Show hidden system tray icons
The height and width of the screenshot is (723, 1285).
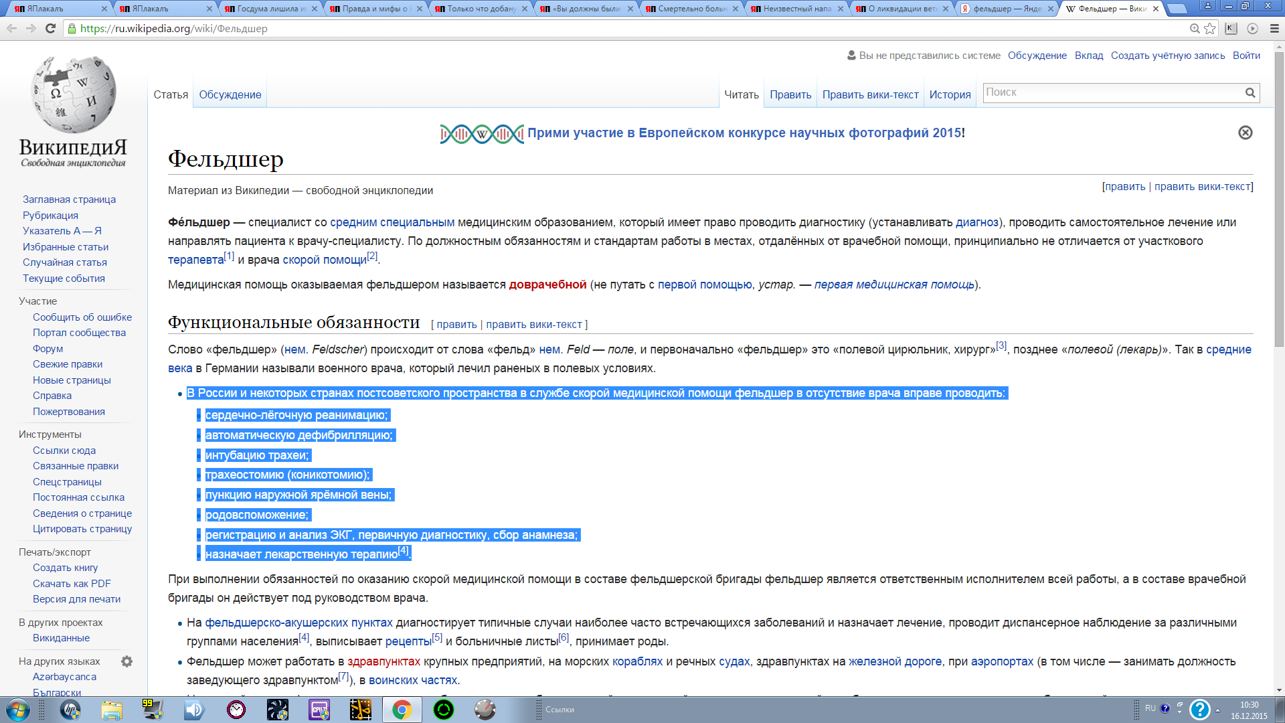tap(1218, 710)
